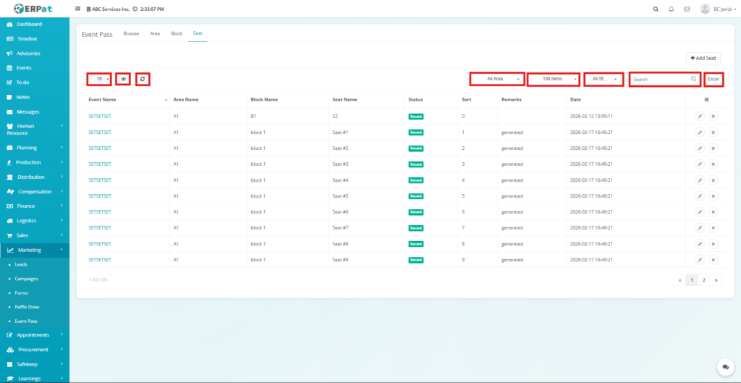Switch to the Block tab
This screenshot has width=741, height=383.
[x=177, y=33]
